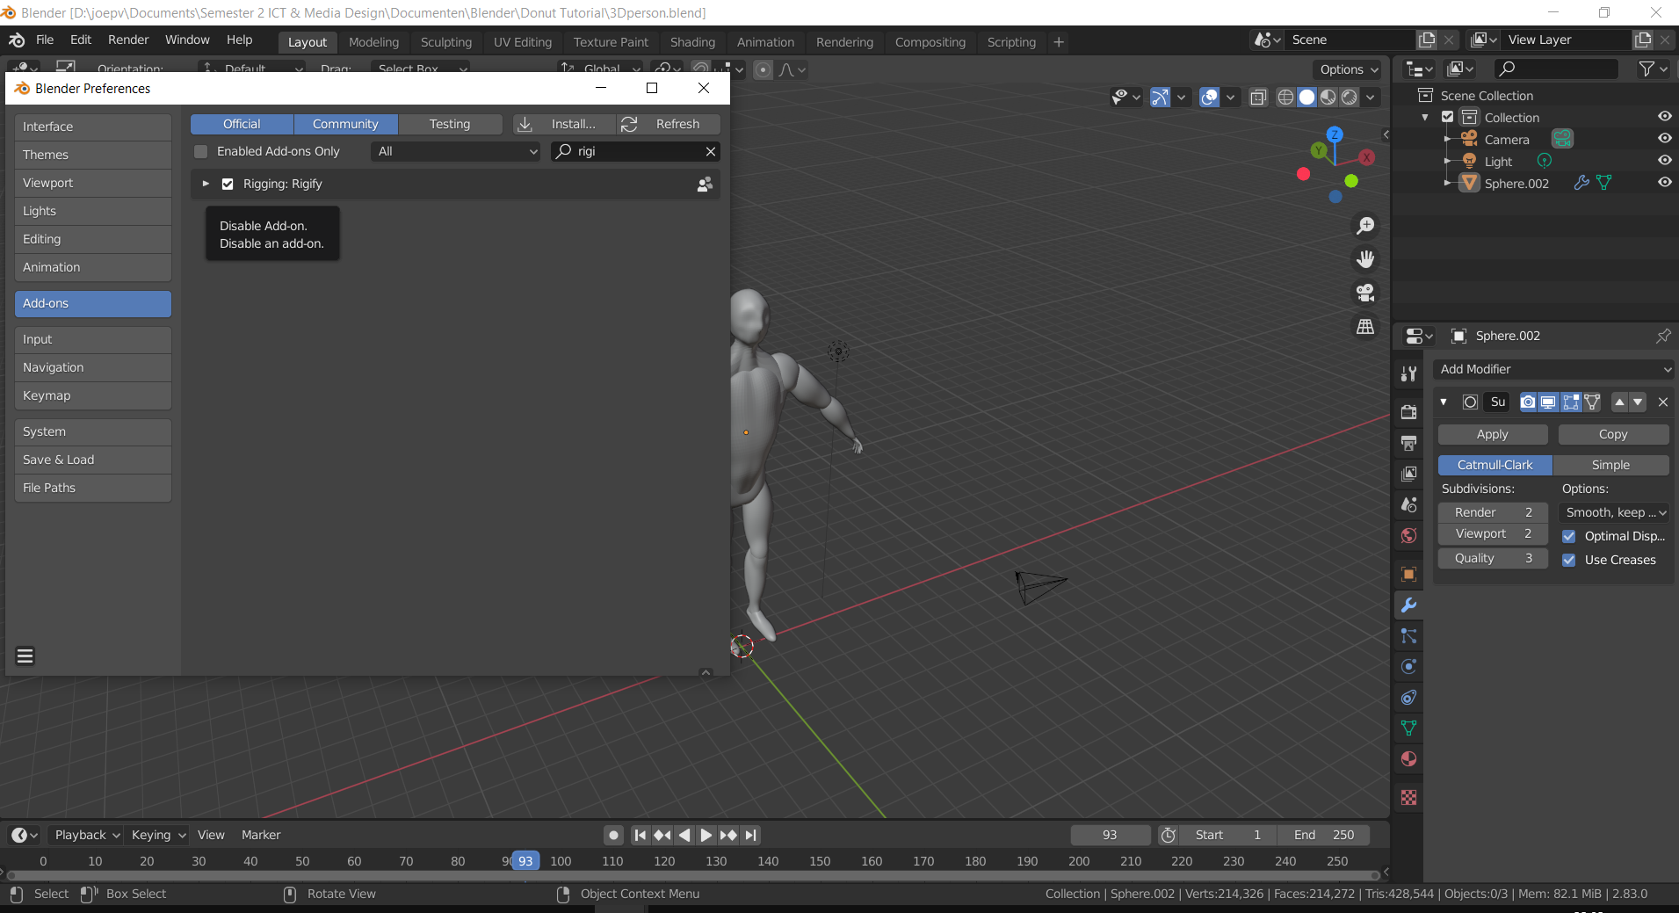Open the Particles properties tab icon

point(1408,636)
